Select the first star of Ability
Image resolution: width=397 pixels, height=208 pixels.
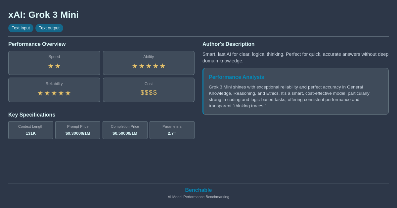(135, 66)
